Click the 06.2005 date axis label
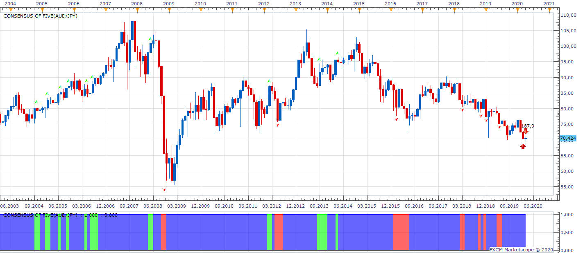The height and width of the screenshot is (253, 583). (58, 206)
